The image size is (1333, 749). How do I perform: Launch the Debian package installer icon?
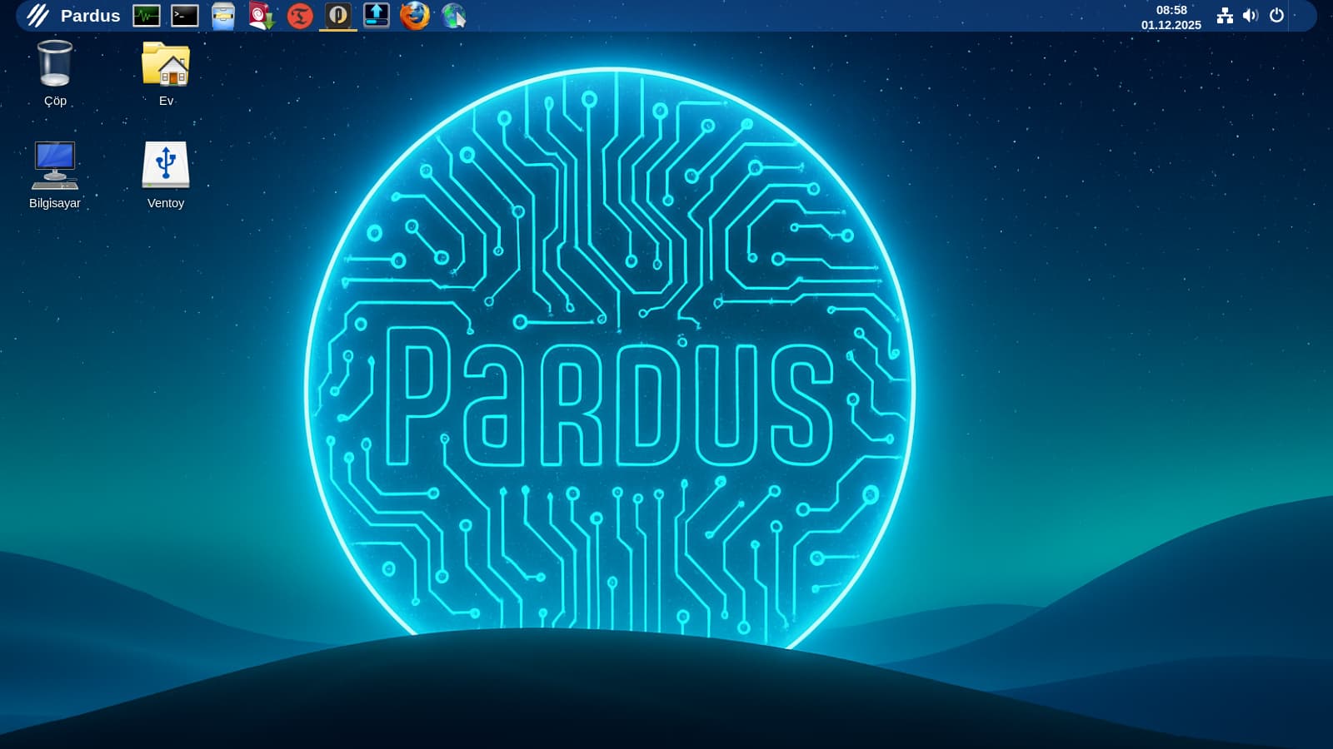click(262, 16)
